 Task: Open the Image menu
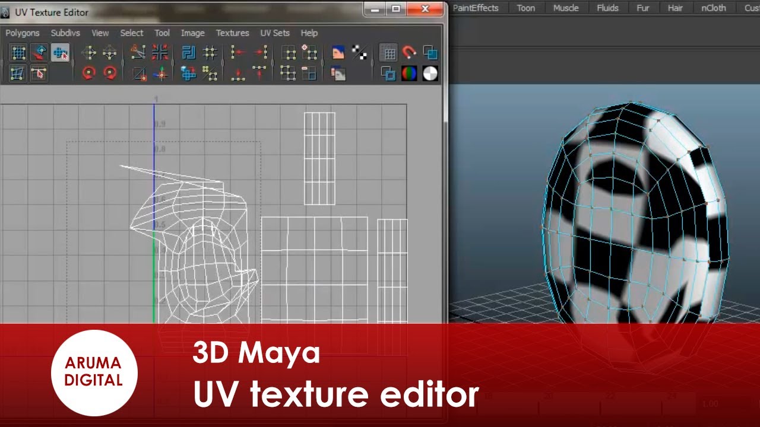click(x=193, y=33)
